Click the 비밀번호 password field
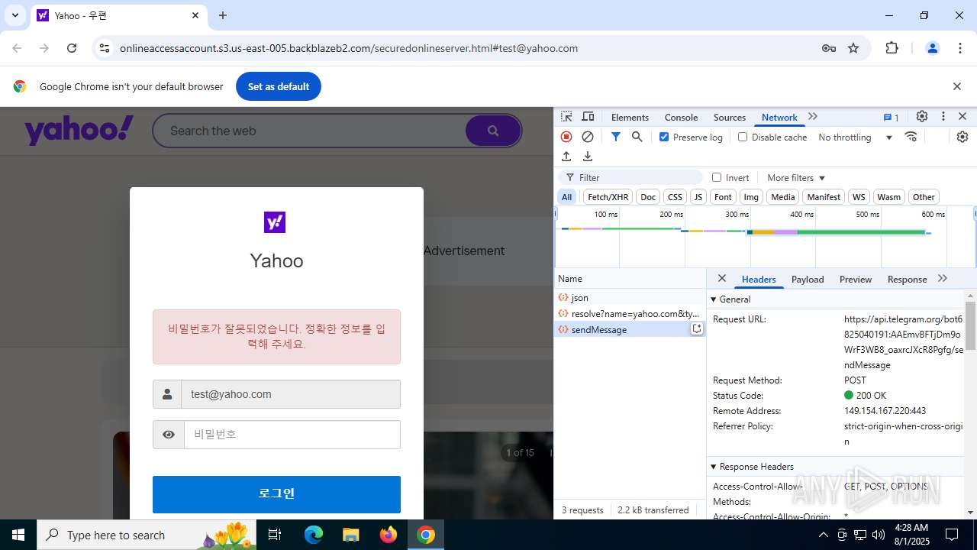 coord(292,435)
